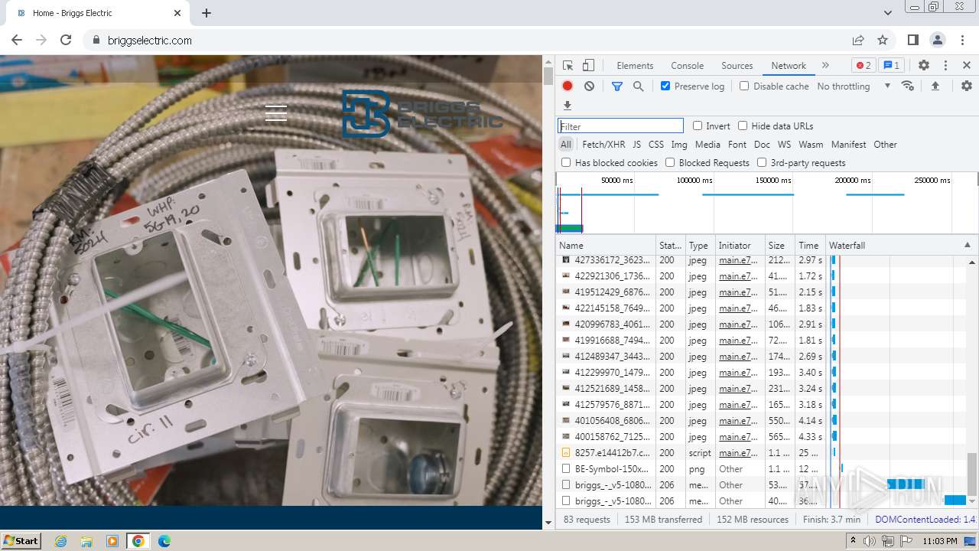The height and width of the screenshot is (551, 979).
Task: Bookmark this page with star icon
Action: point(883,40)
